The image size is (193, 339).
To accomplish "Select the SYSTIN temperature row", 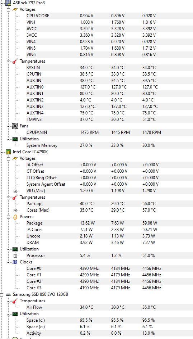I will (109, 68).
